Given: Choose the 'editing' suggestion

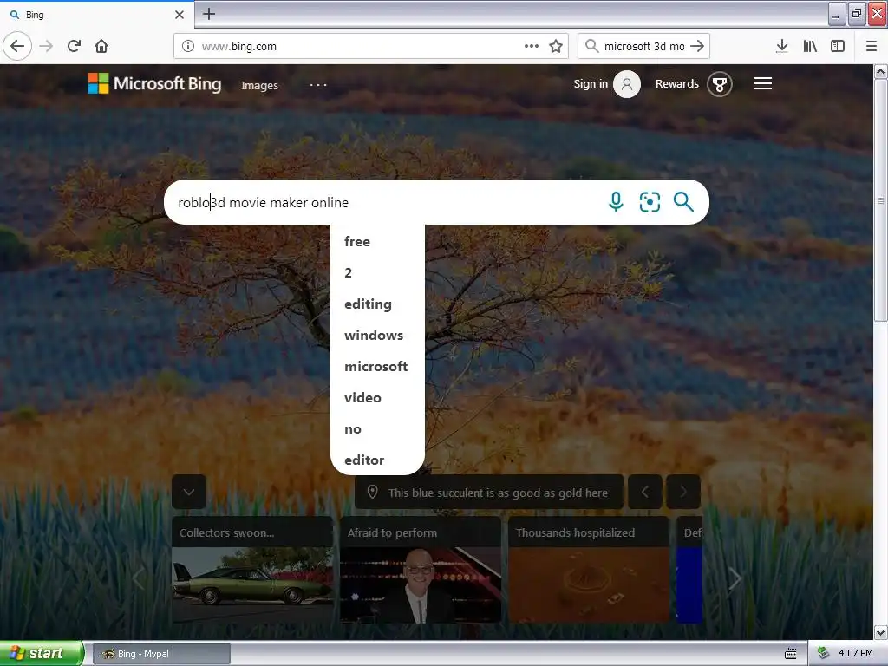Looking at the screenshot, I should pyautogui.click(x=377, y=304).
